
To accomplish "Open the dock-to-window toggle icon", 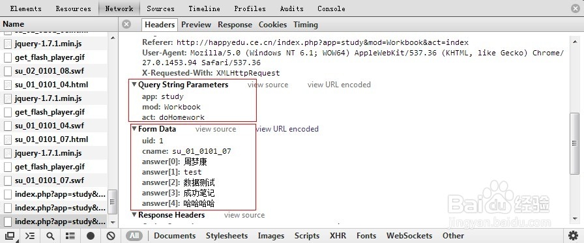I will coord(10,236).
